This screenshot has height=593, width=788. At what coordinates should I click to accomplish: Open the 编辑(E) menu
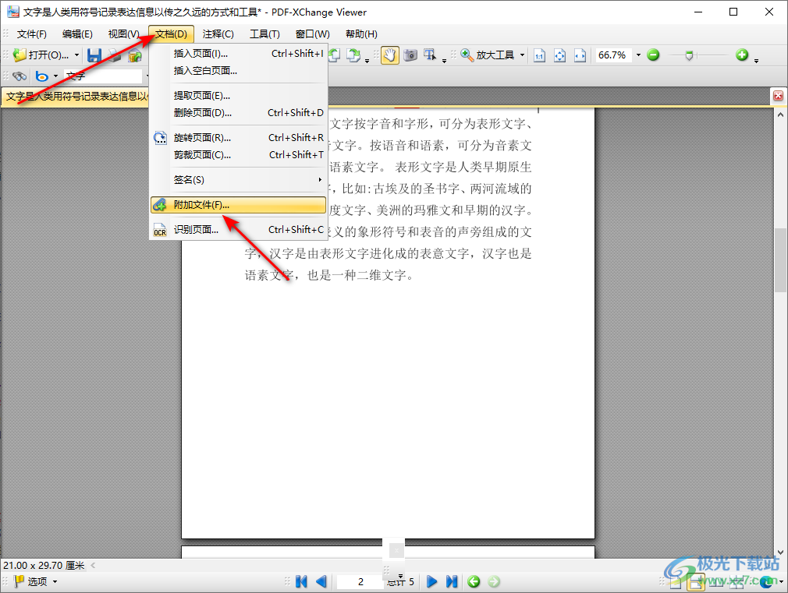pos(77,34)
